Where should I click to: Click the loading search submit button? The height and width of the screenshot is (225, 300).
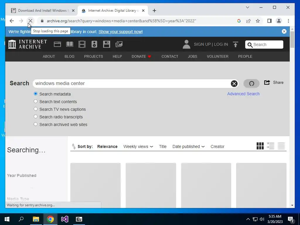click(251, 83)
